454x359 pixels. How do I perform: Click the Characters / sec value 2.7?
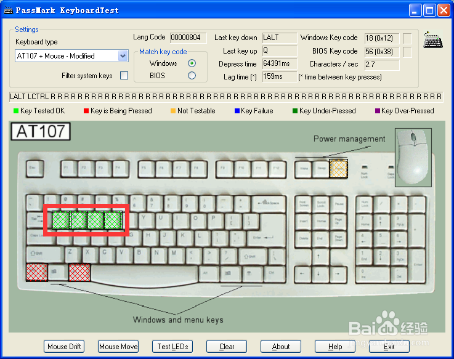click(x=382, y=65)
